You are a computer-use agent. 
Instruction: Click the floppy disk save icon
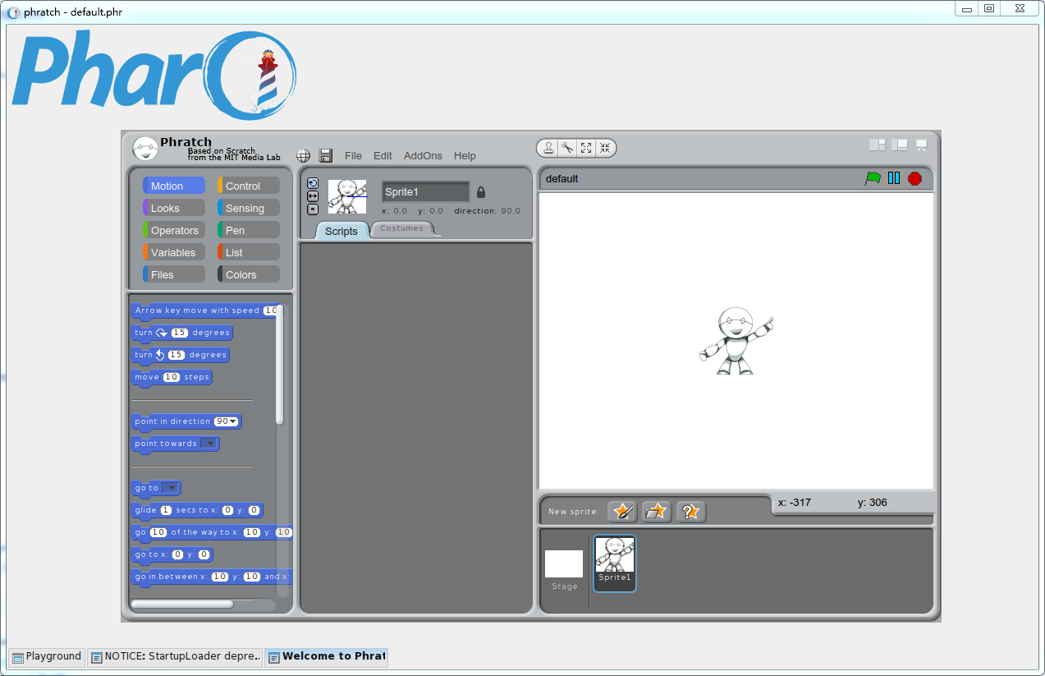tap(326, 156)
